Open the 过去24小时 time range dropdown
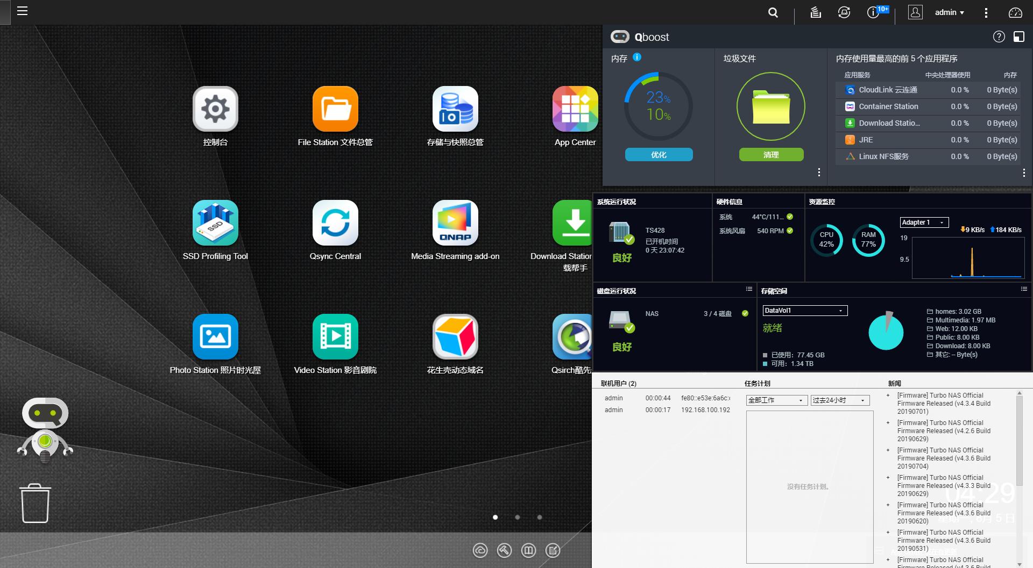1033x568 pixels. point(840,400)
